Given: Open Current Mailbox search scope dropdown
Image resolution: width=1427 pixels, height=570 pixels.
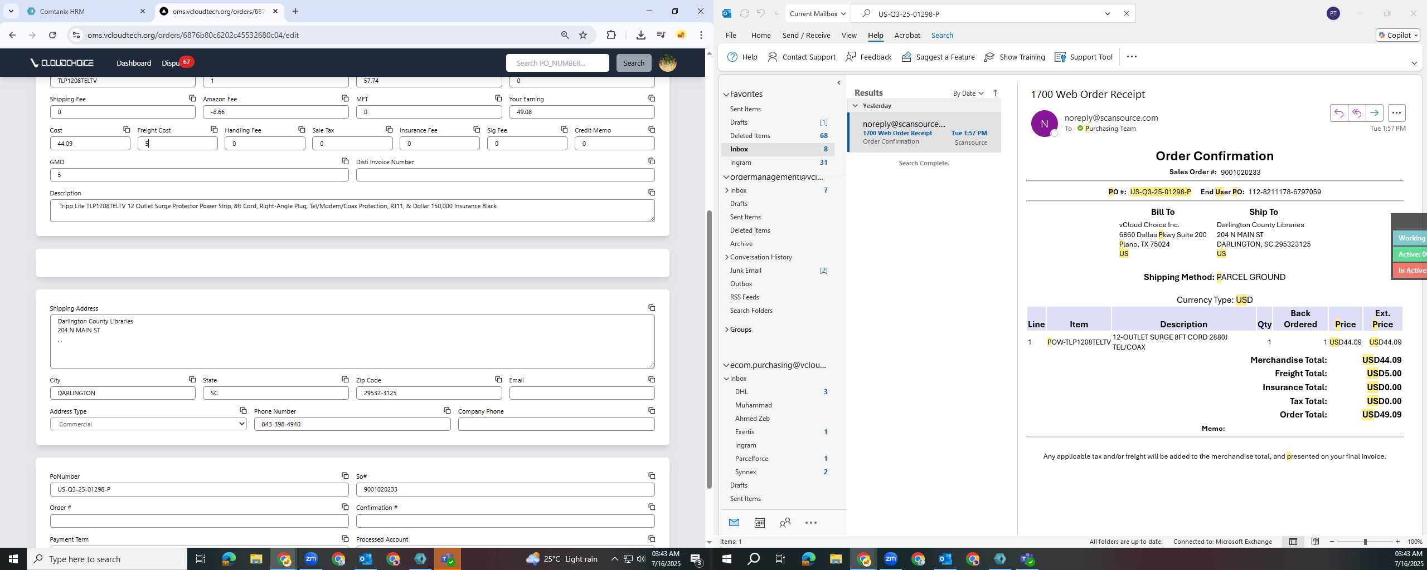Looking at the screenshot, I should 818,14.
